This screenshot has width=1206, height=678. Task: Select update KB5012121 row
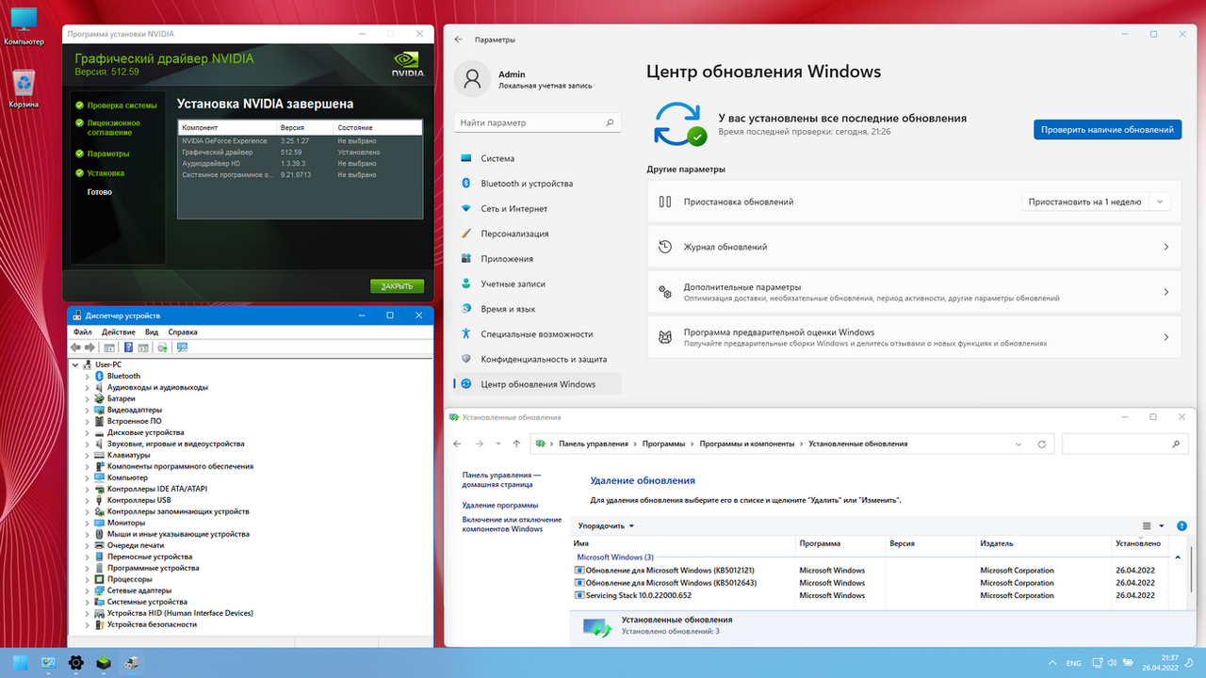[x=871, y=571]
